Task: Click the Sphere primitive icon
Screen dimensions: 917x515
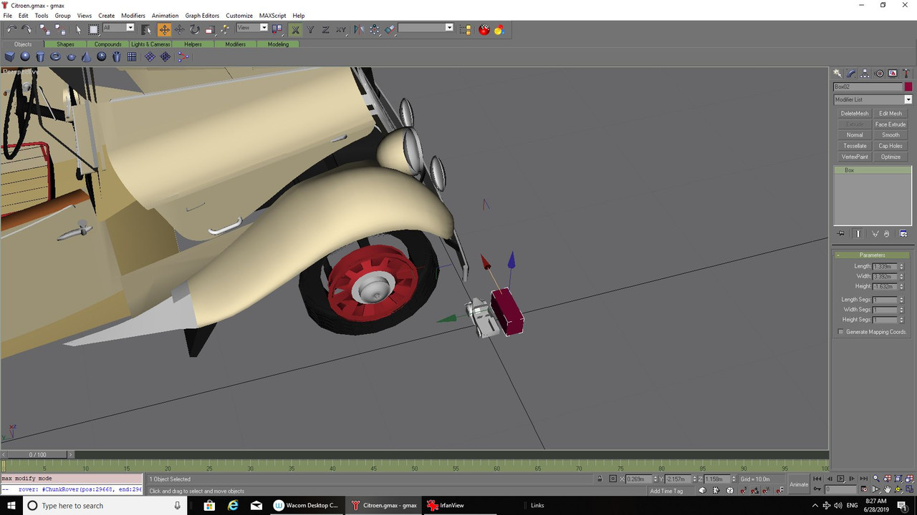Action: [x=25, y=57]
